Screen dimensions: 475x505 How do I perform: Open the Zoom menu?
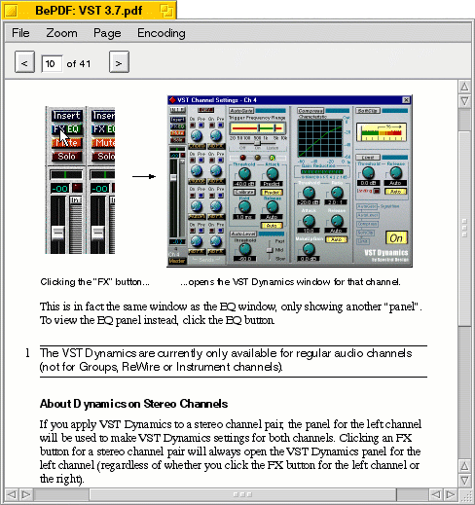61,33
